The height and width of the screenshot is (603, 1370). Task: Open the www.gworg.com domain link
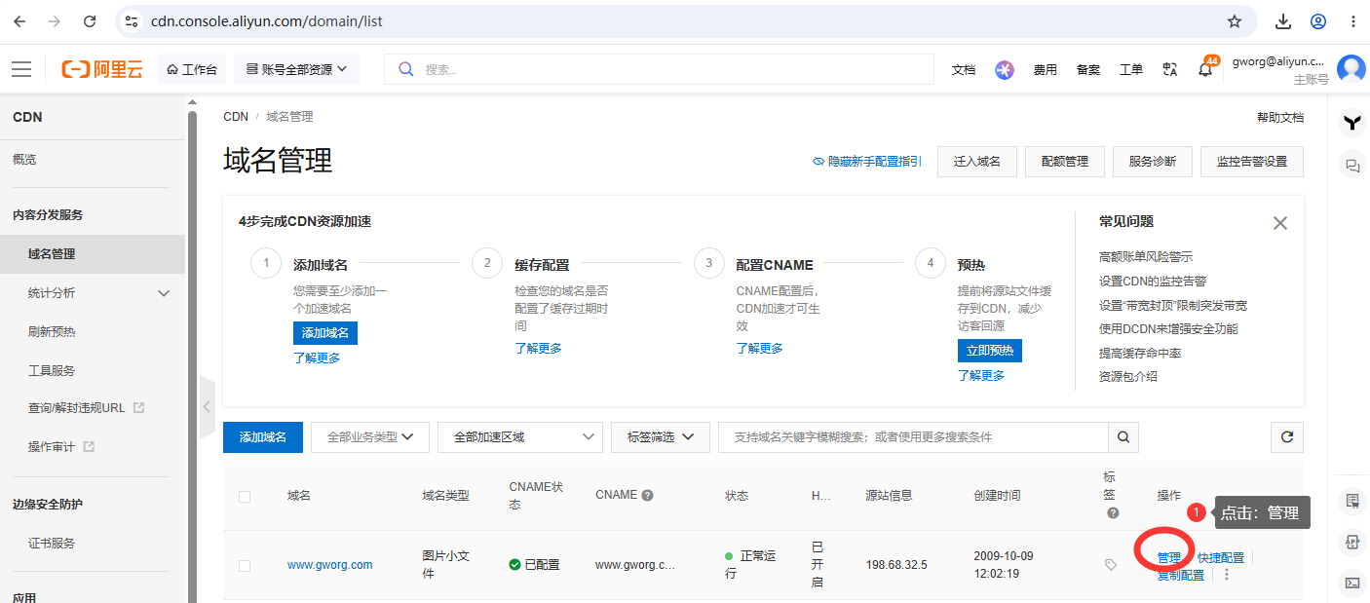(x=329, y=565)
